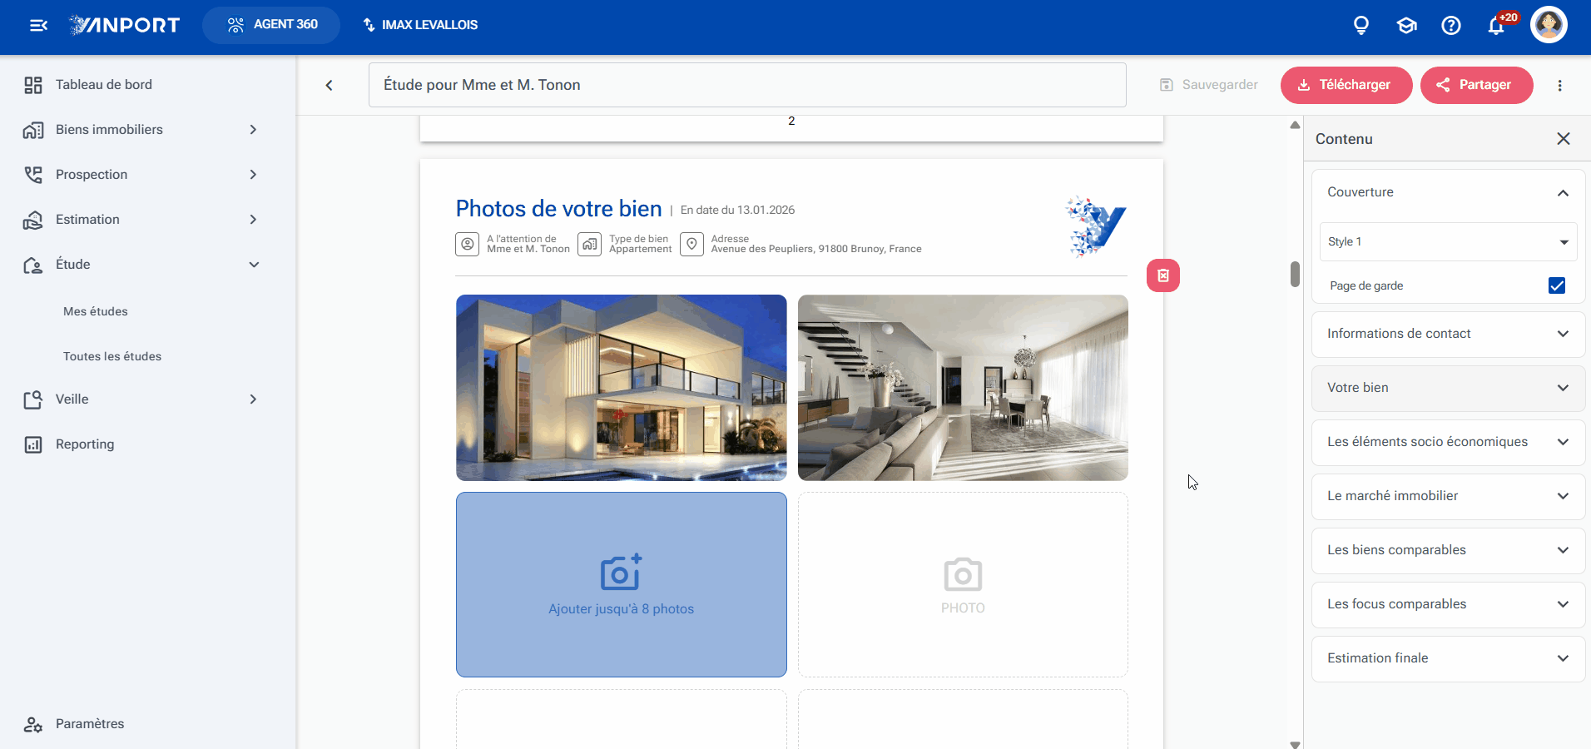
Task: Click the Adresse location pin icon
Action: tap(691, 244)
